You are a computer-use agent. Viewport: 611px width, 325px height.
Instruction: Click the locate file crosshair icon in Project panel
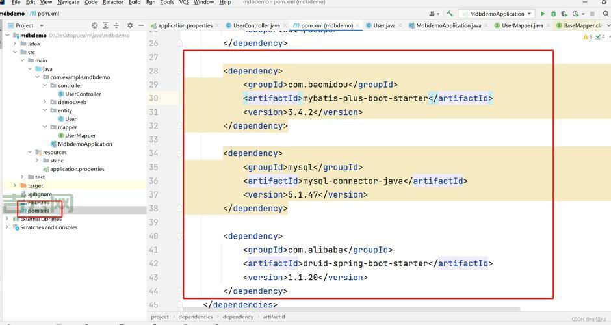(95, 25)
